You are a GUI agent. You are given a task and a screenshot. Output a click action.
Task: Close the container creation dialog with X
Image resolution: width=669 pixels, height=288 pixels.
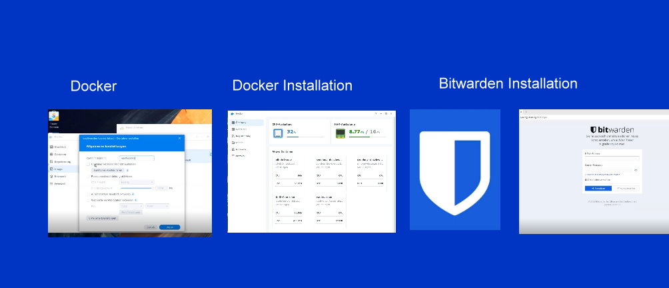point(179,138)
